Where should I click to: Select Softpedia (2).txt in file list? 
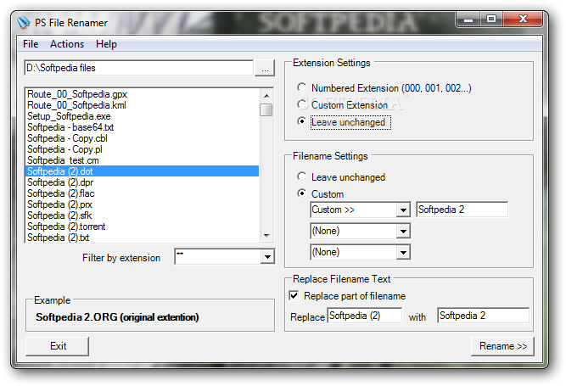143,238
